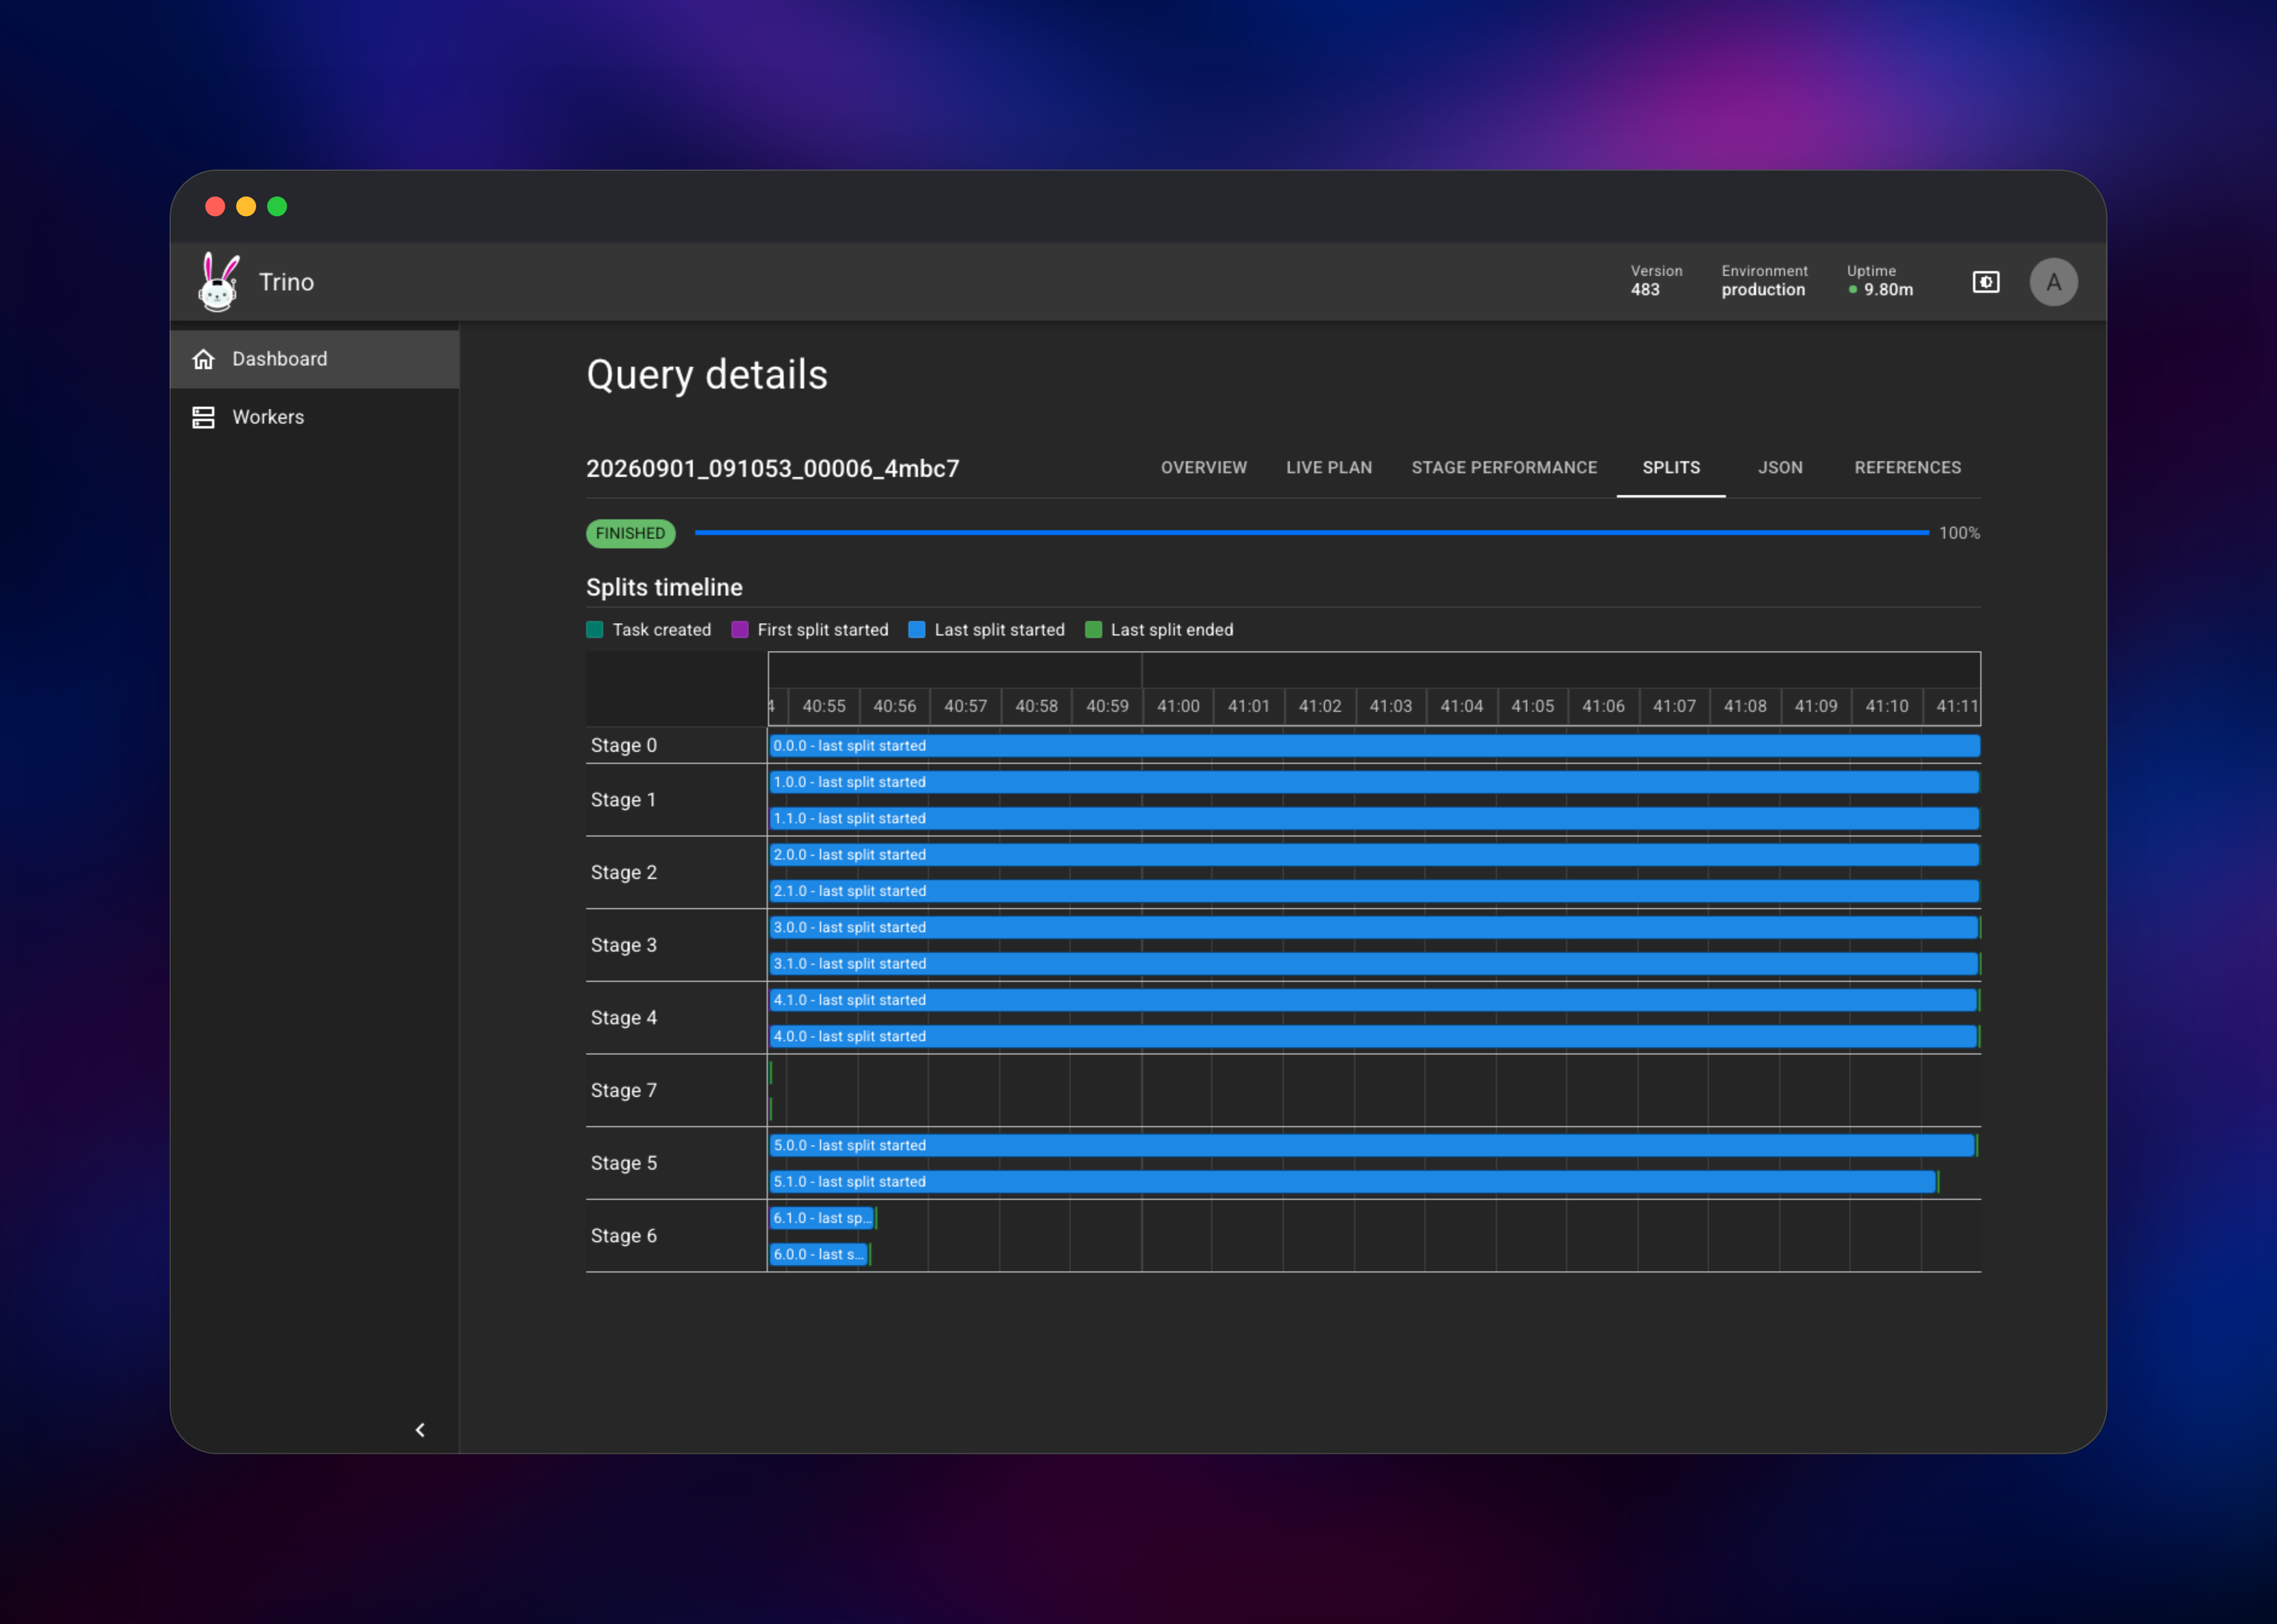
Task: Click the Task created legend swatch
Action: coord(595,629)
